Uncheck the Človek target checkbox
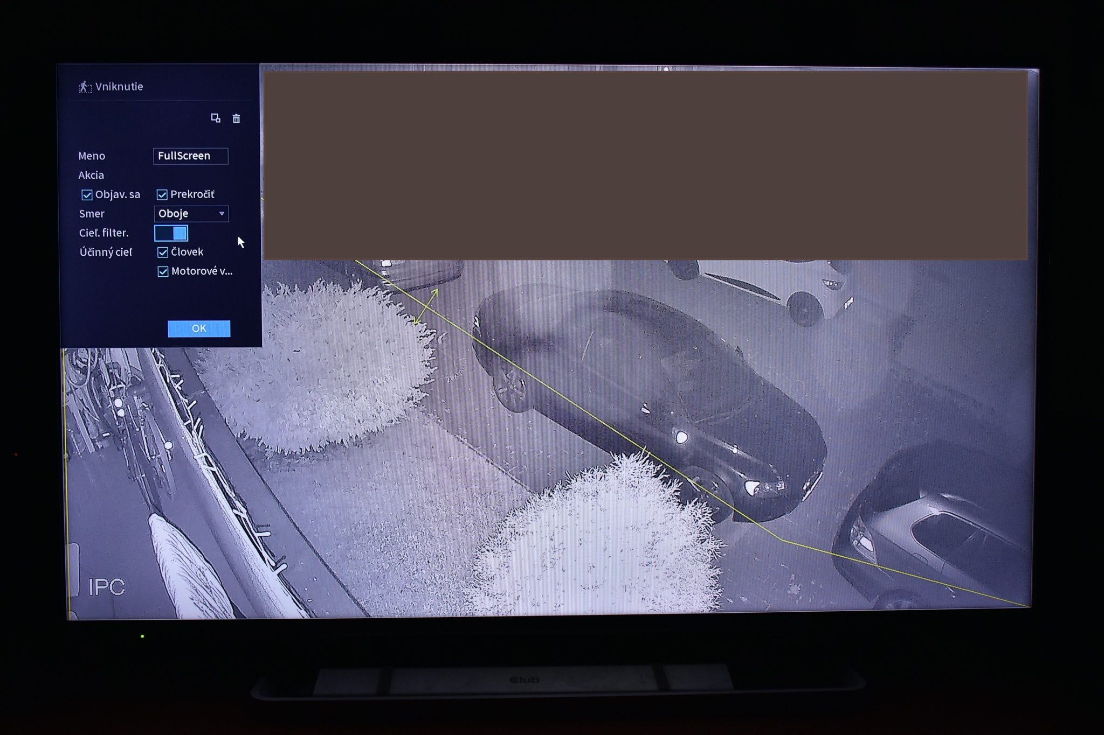This screenshot has width=1104, height=735. click(x=163, y=252)
